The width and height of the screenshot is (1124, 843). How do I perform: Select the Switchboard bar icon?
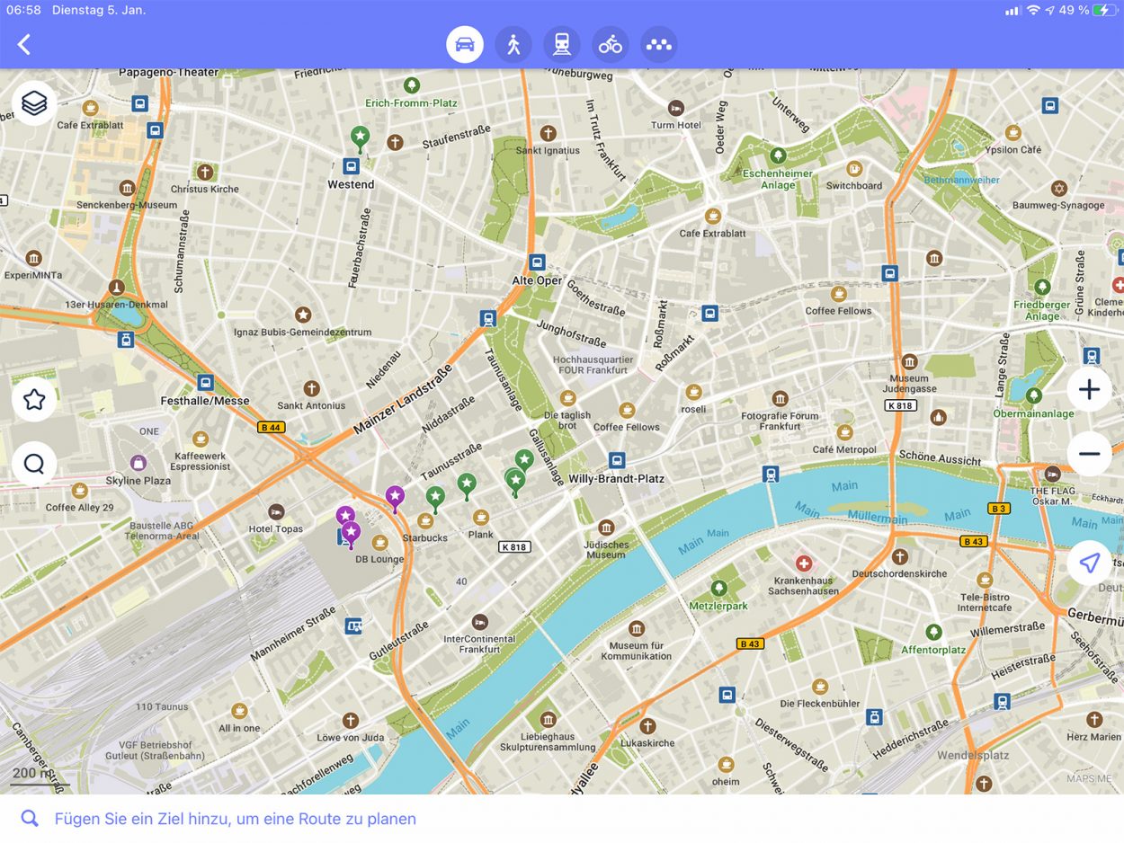click(854, 169)
